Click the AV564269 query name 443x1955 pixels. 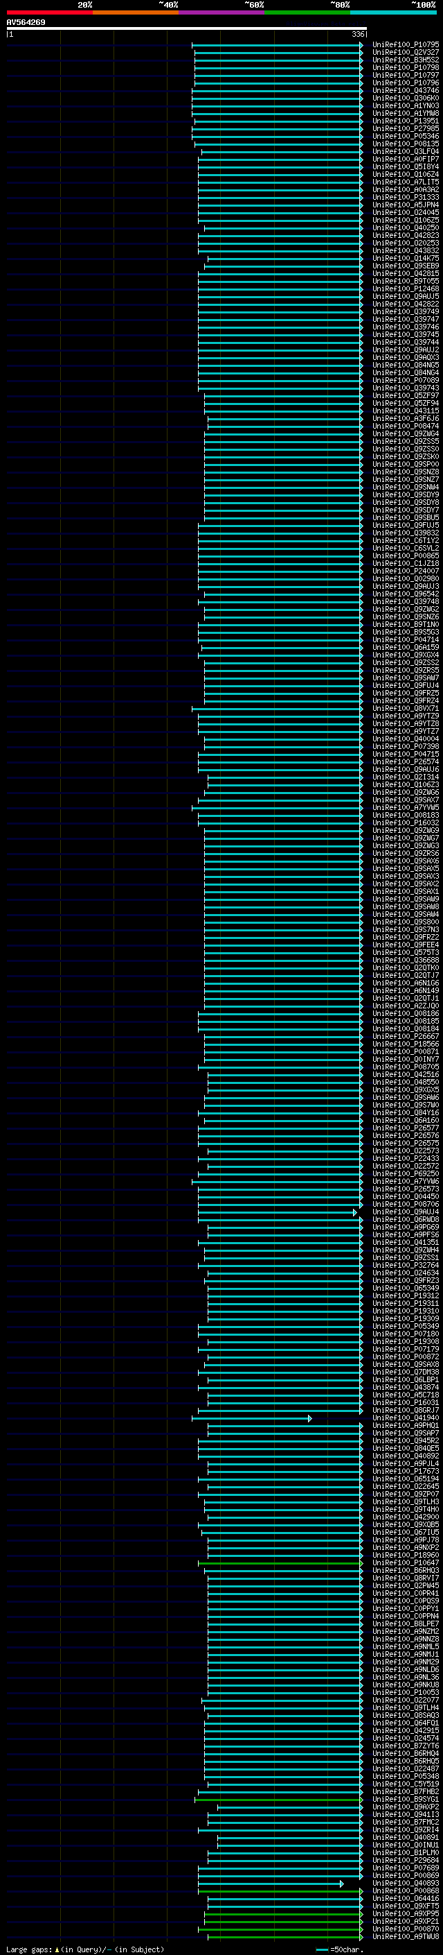tap(26, 22)
